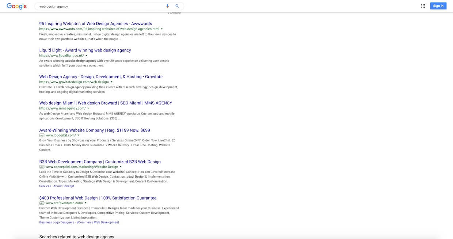Open Web design Miami MMS AGENCY result
The width and height of the screenshot is (453, 239).
tap(106, 103)
